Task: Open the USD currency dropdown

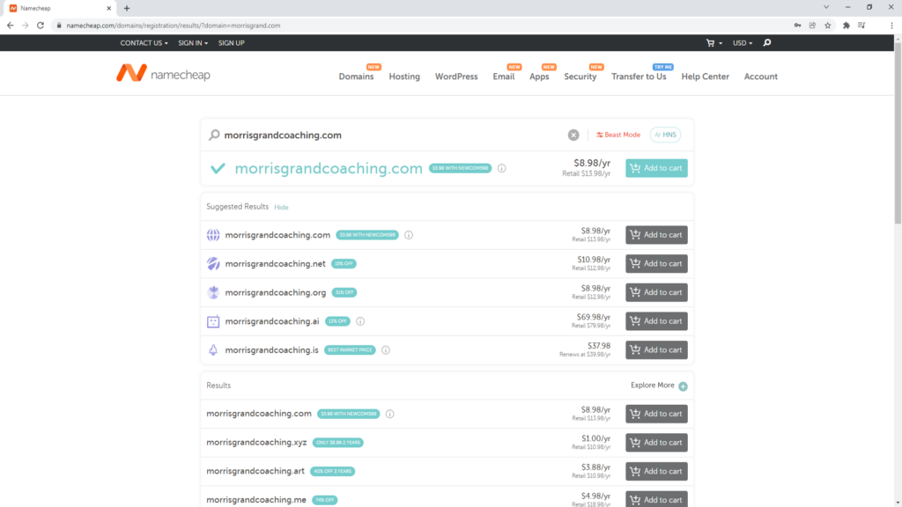Action: (742, 43)
